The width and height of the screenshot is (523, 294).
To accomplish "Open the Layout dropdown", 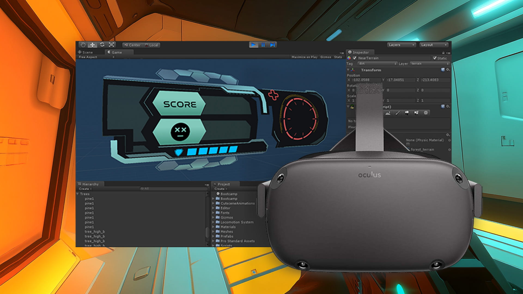I will coord(434,45).
